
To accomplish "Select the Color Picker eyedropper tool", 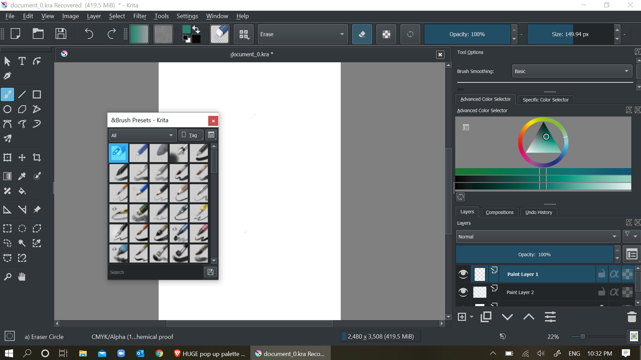I will tap(22, 176).
